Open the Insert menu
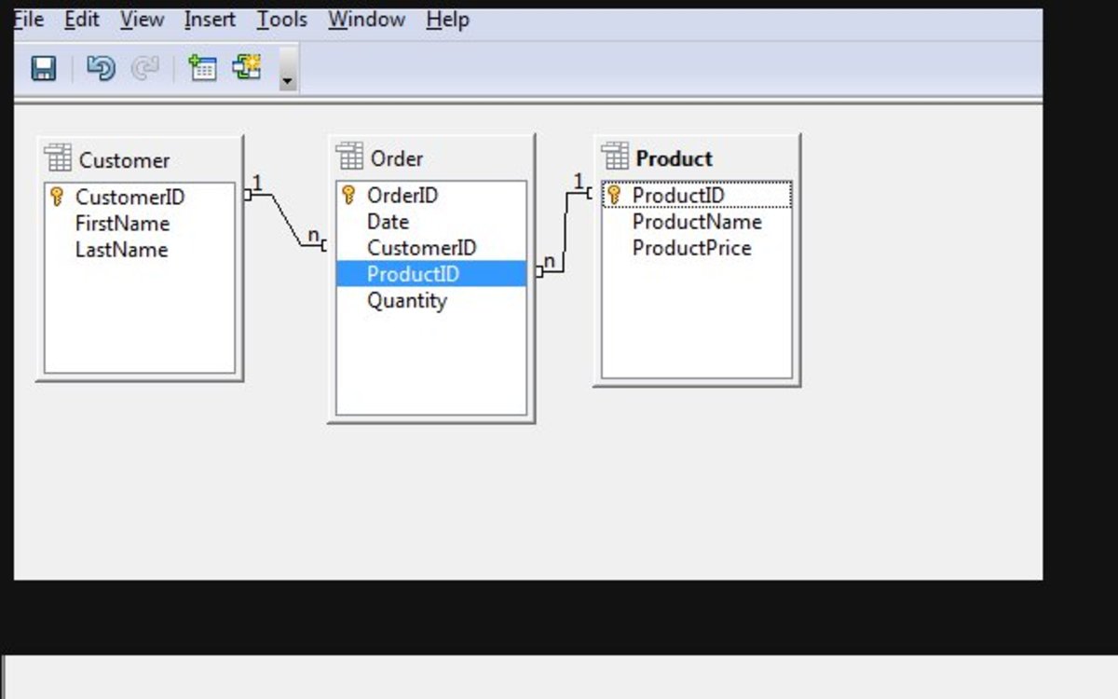Image resolution: width=1118 pixels, height=699 pixels. [209, 19]
